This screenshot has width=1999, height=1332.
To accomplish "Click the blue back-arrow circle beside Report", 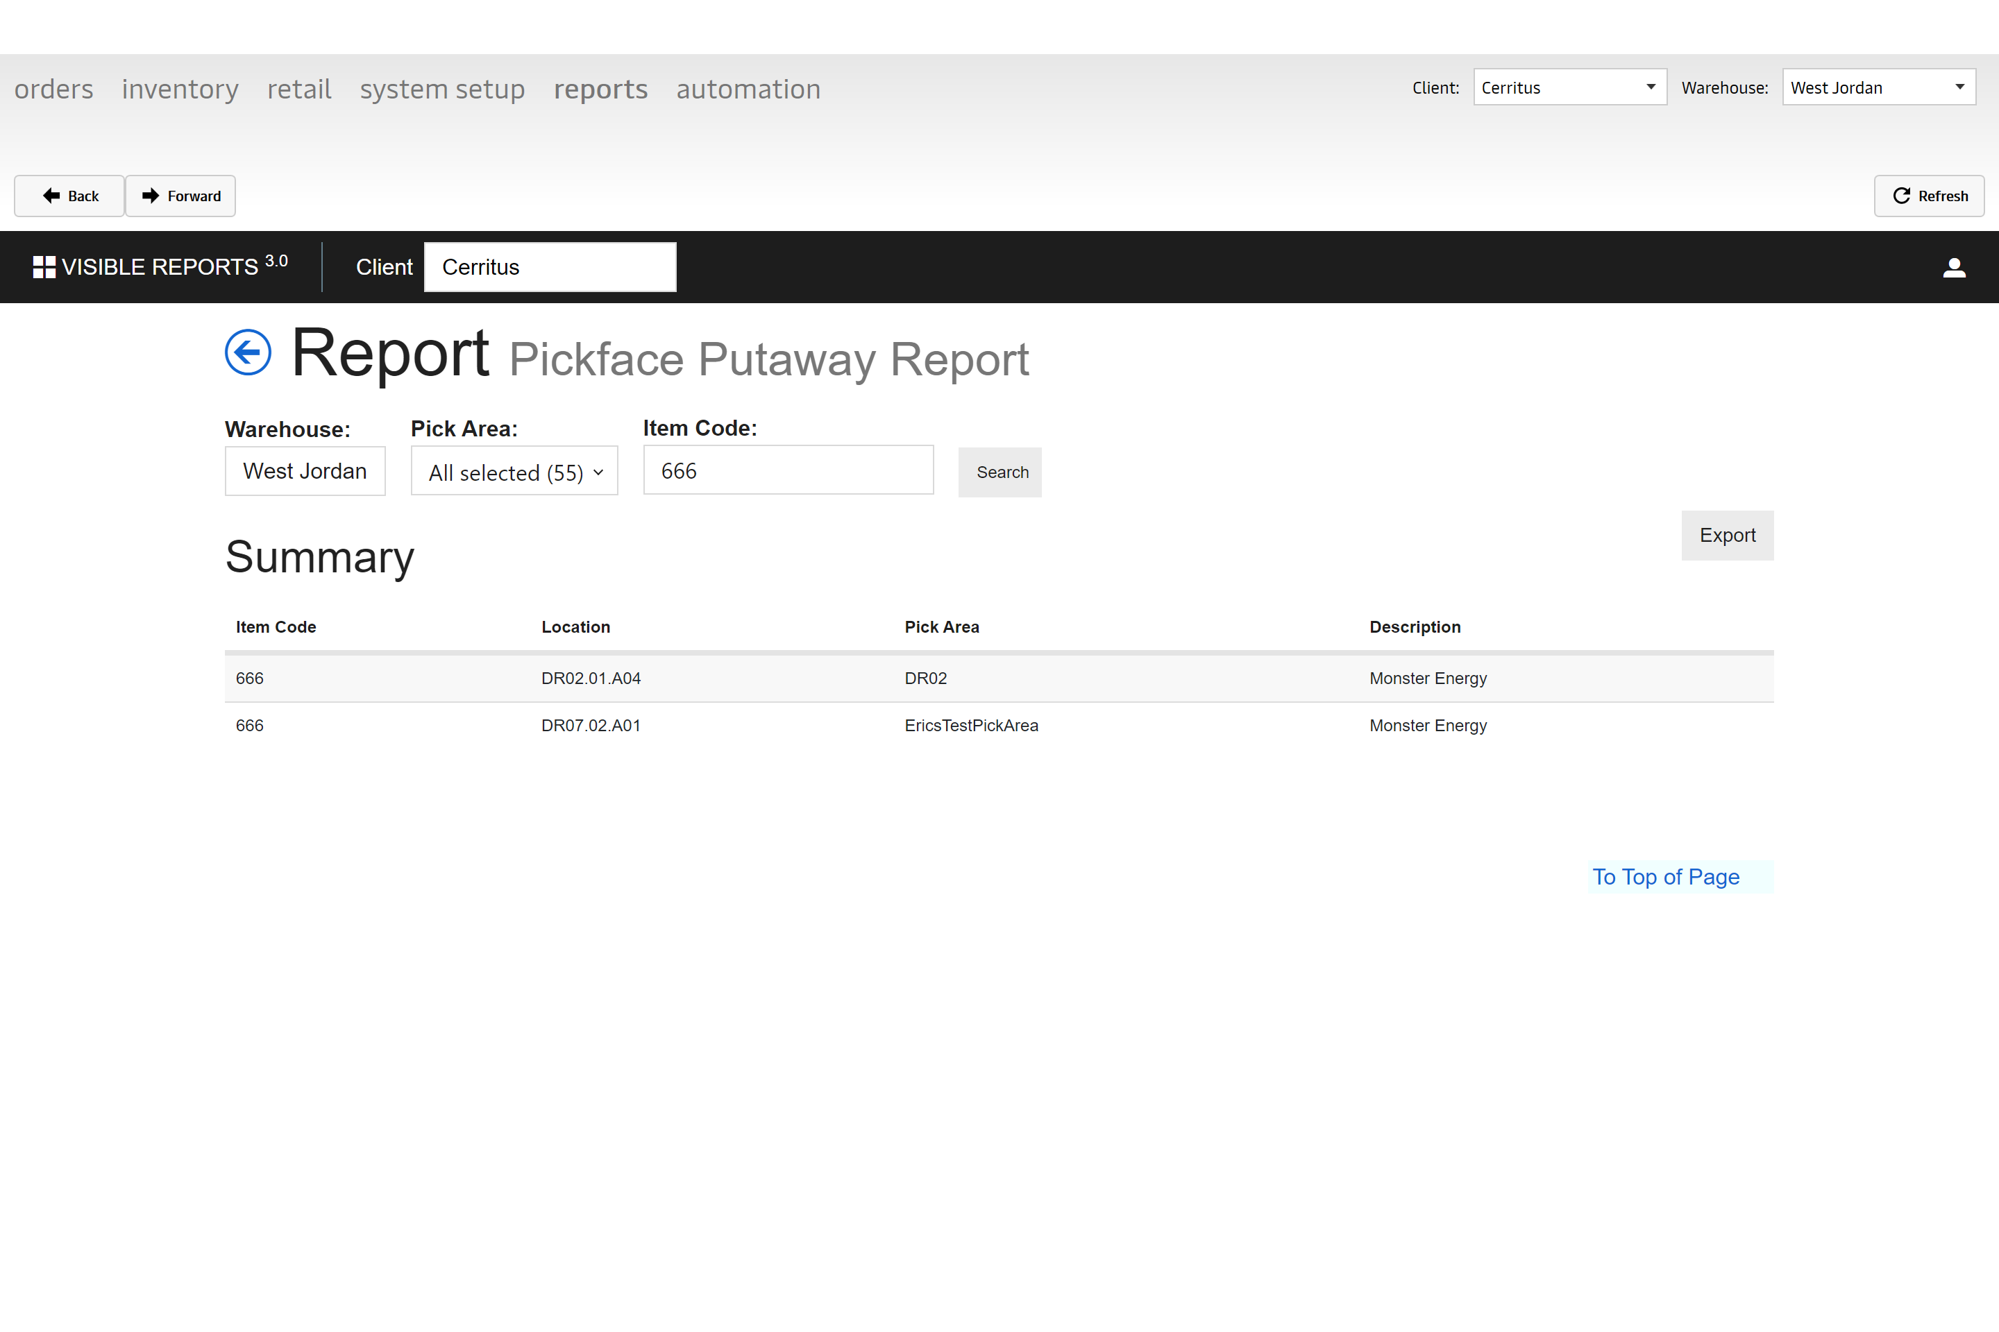I will point(248,352).
